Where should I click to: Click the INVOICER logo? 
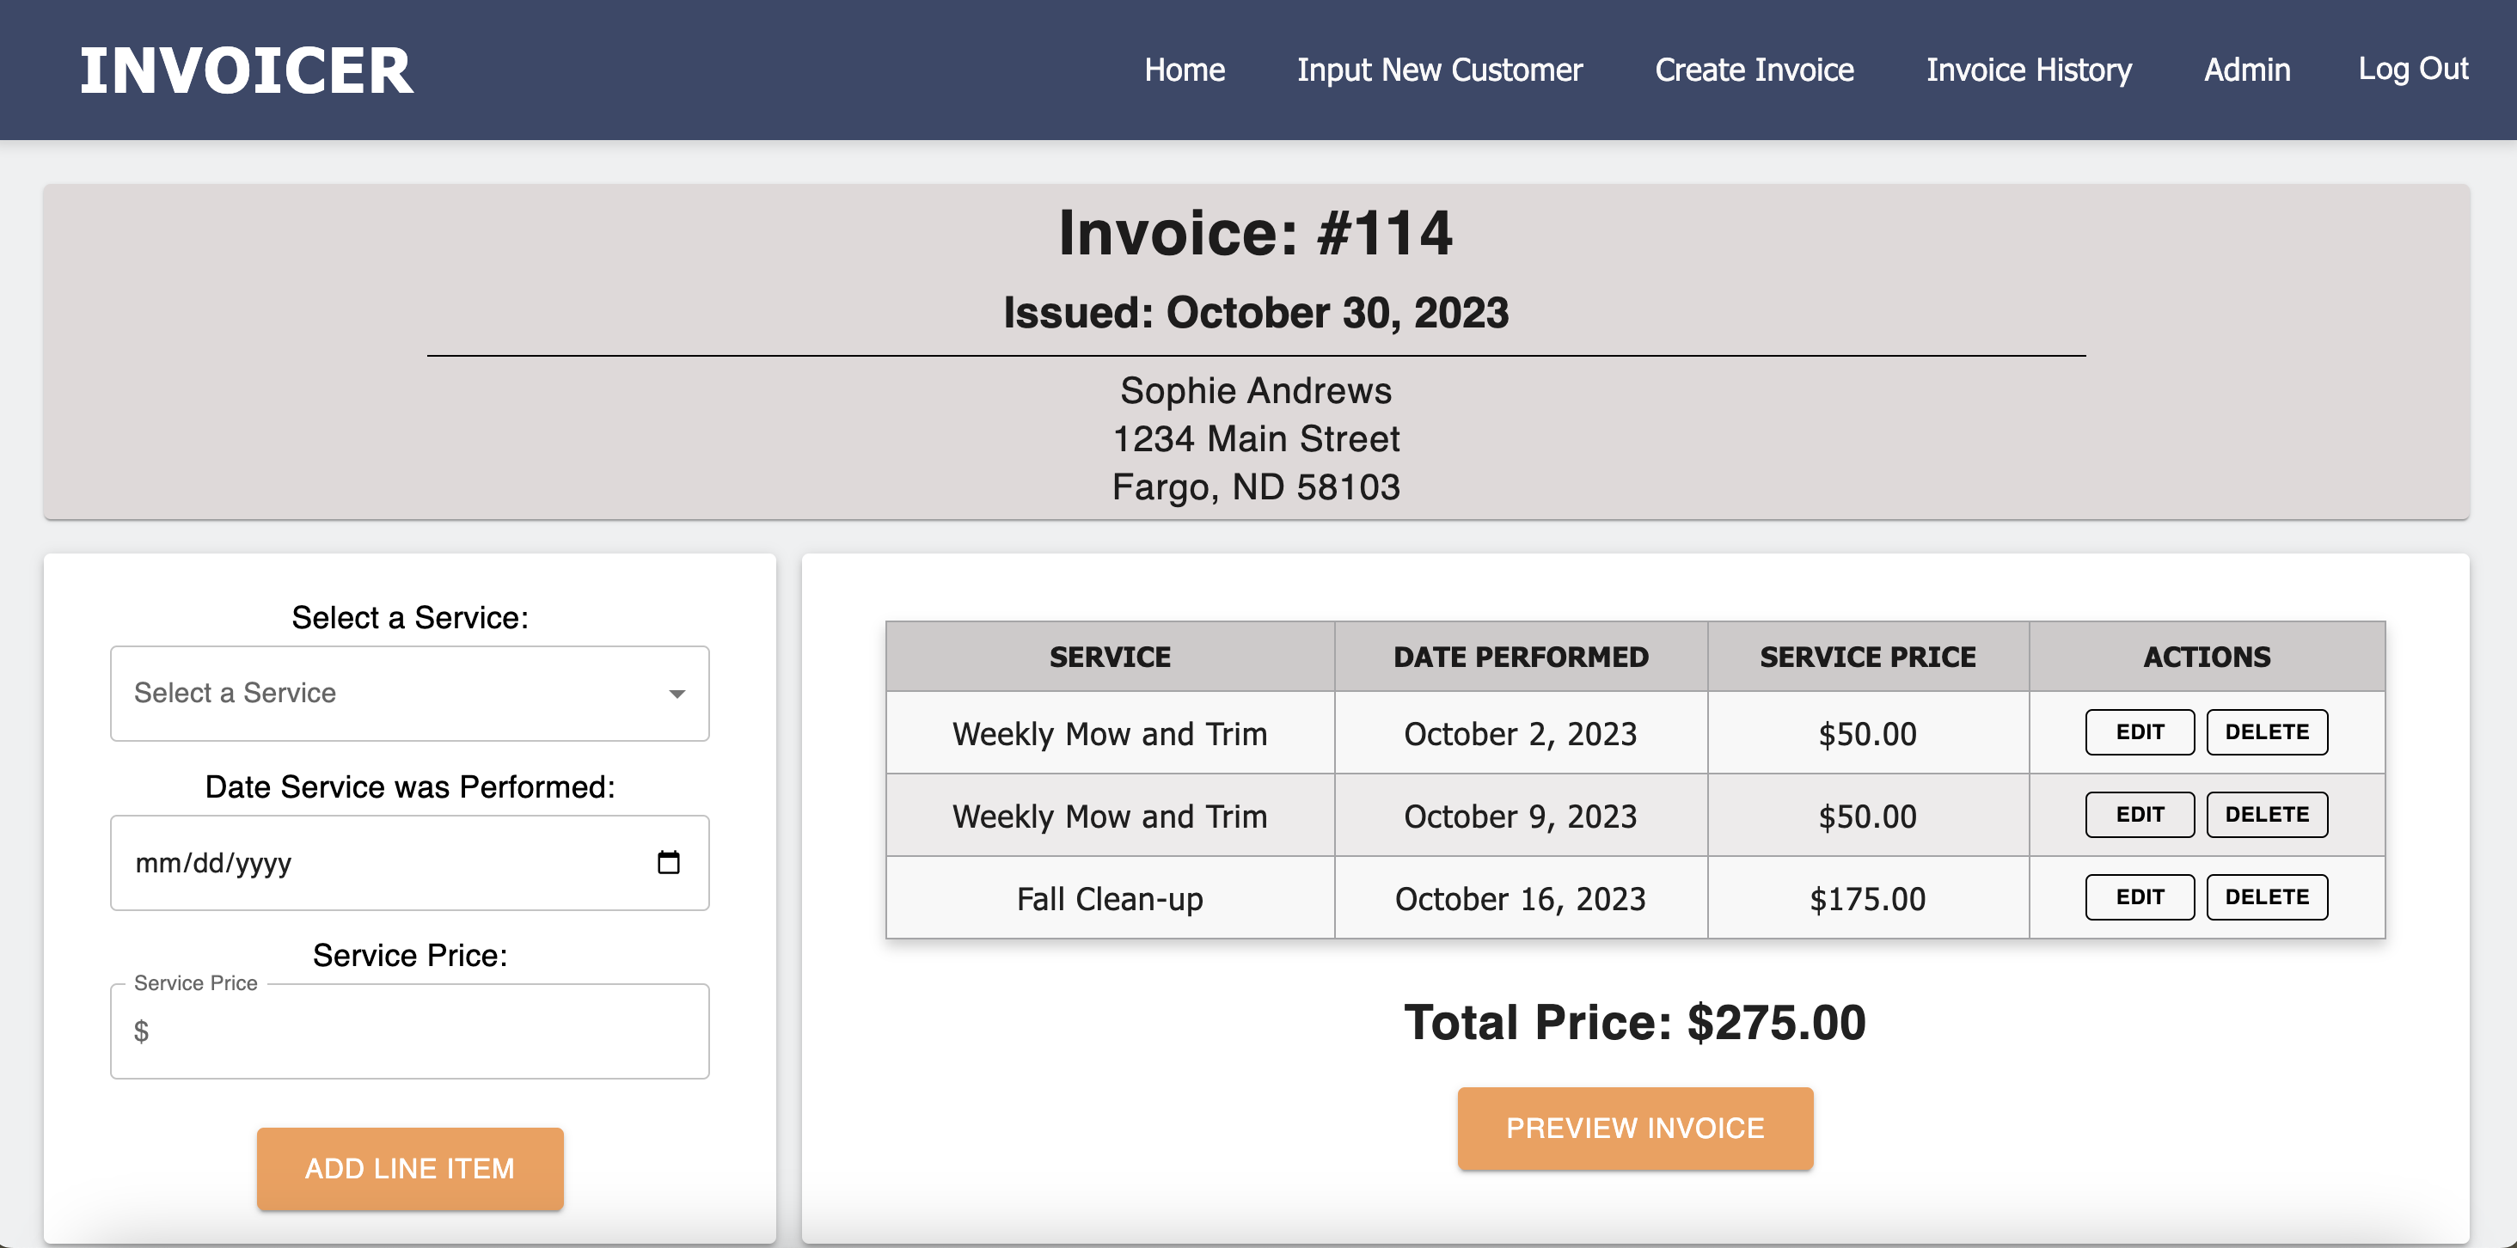pos(246,70)
